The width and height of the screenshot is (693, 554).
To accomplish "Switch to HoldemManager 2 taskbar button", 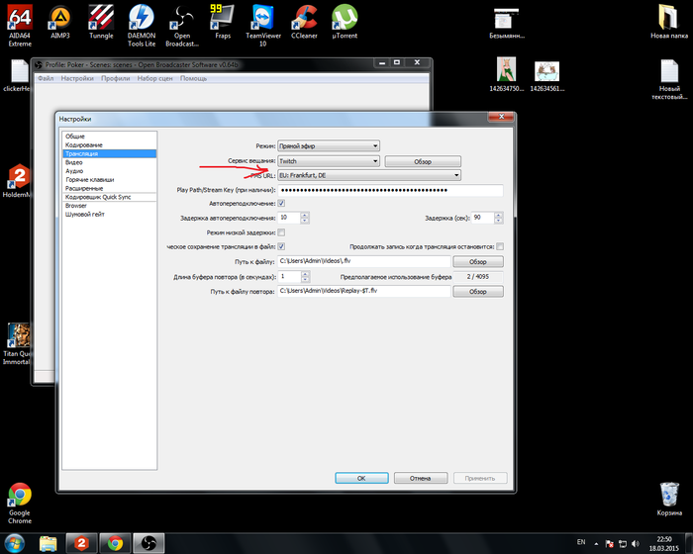I will (x=81, y=543).
